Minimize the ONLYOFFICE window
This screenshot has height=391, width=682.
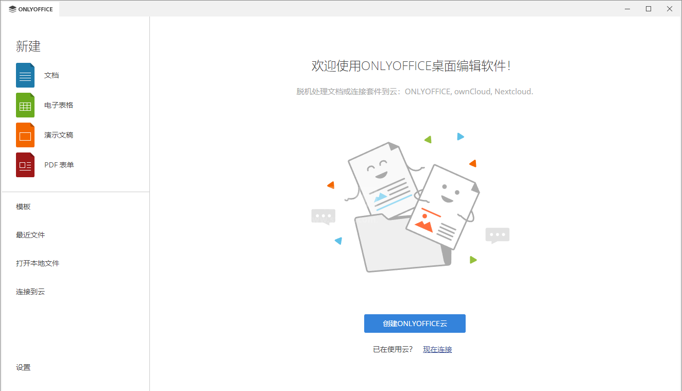627,9
